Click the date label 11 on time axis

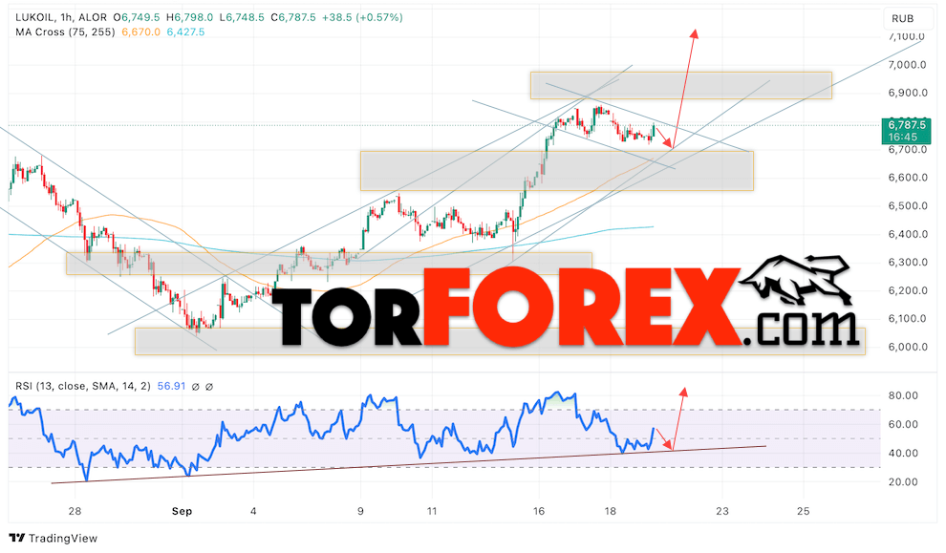click(x=431, y=511)
